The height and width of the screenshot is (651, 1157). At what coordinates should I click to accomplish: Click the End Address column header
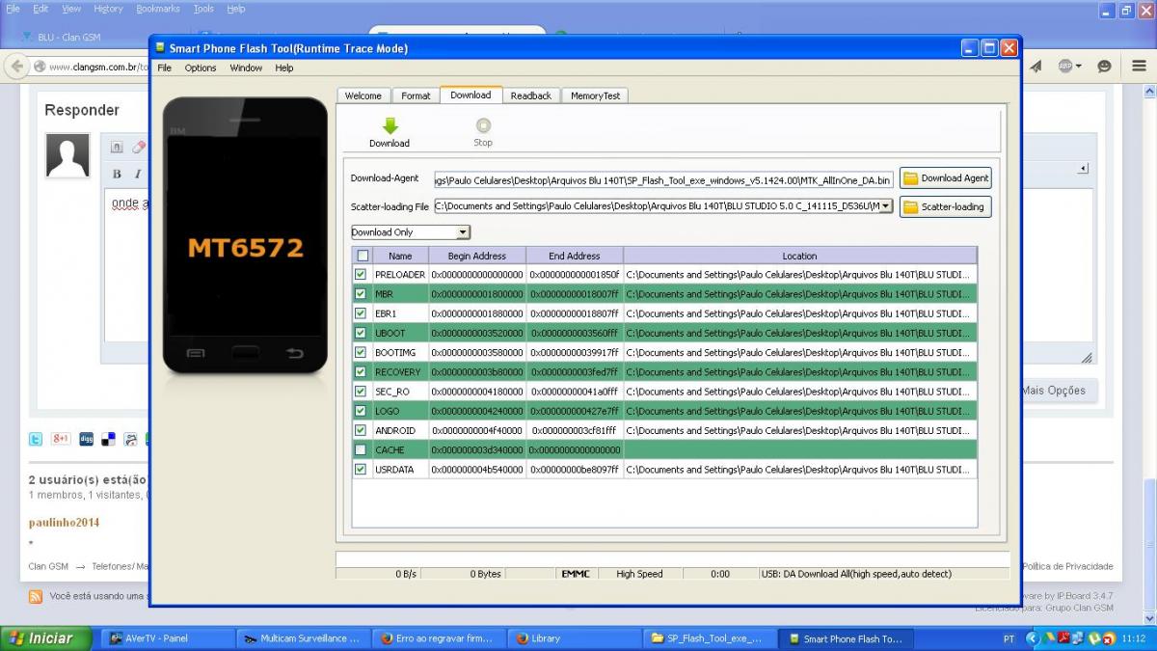coord(575,256)
